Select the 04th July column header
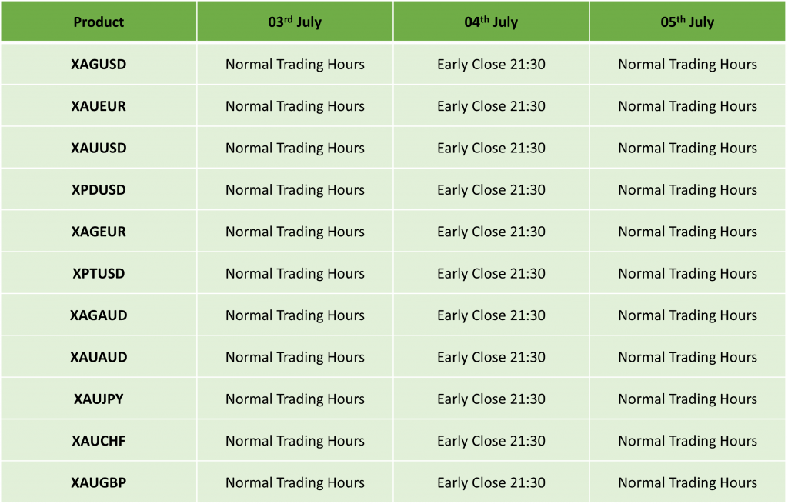 click(x=491, y=22)
